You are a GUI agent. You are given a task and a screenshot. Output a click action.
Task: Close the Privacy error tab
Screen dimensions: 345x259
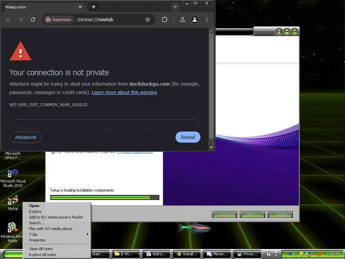80,7
